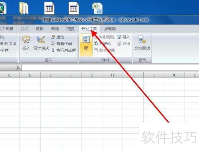Screen dimensions: 199x152
Task: Select column C header
Action: pyautogui.click(x=10, y=75)
